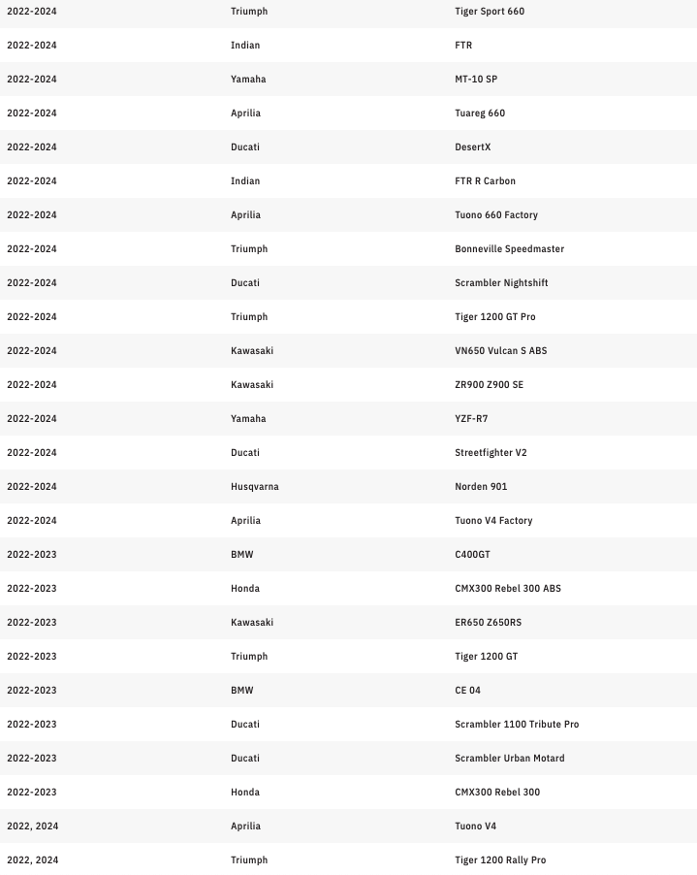Screen dimensions: 697x875
Task: Click the ZR900 Z900 SE model text
Action: (489, 385)
